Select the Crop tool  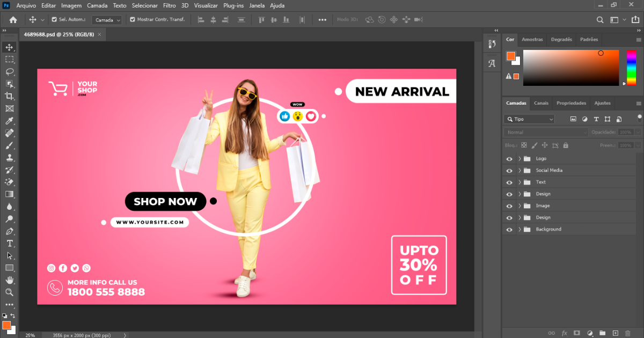coord(9,96)
